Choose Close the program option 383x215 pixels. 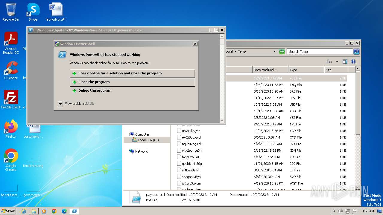(132, 82)
